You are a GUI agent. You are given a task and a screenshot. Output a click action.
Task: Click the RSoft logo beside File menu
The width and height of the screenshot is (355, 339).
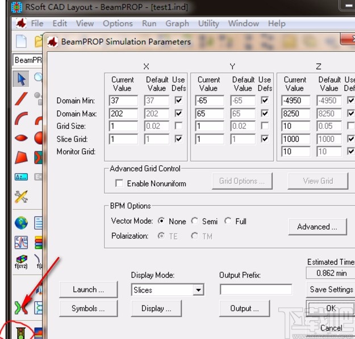(21, 23)
